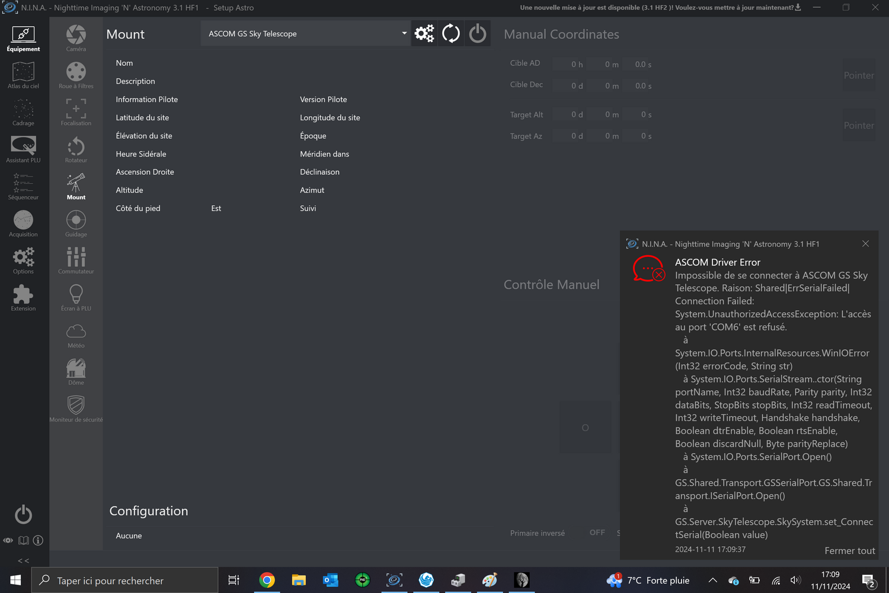Click the power icon at sidebar bottom

click(x=23, y=514)
